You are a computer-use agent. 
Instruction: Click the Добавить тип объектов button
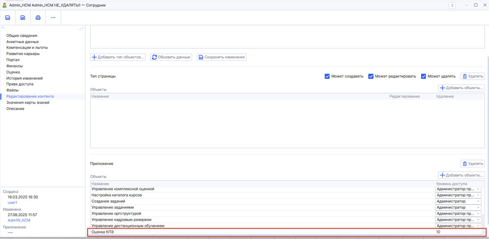click(118, 57)
